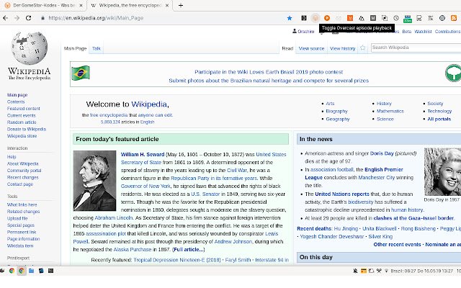Reload the page with refresh button
Screen dimensions: 461x288
[x=28, y=18]
